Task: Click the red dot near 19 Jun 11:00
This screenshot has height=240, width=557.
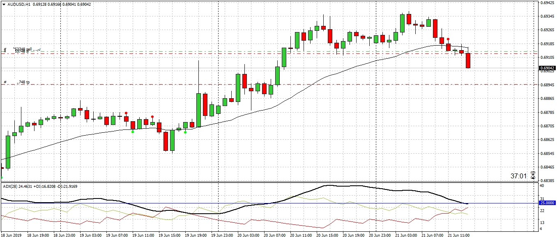Action: point(152,117)
